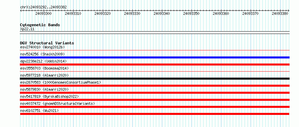
Task: Select the red dgv2238e212 variant bar
Action: 155,65
